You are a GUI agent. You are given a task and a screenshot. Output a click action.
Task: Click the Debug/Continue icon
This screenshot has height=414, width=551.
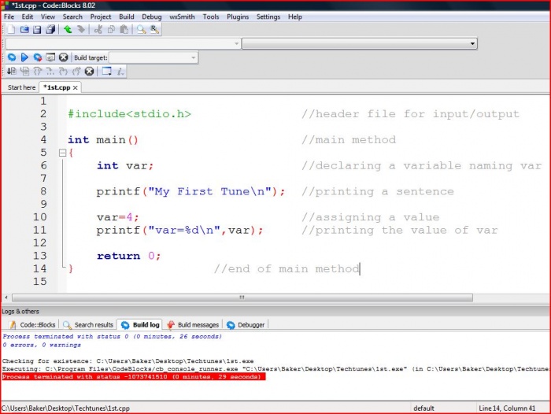(x=12, y=72)
